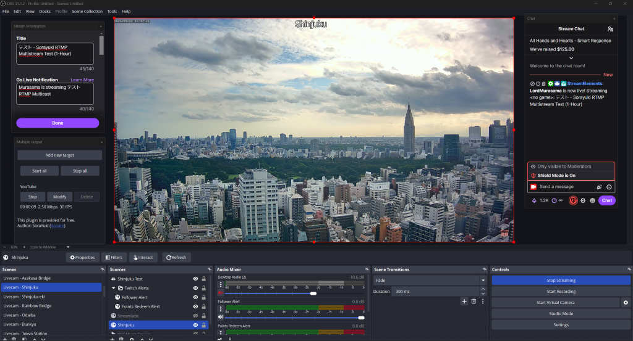Click the Shield Mode icon in chat
Viewport: 633px width, 341px height.
[x=573, y=200]
